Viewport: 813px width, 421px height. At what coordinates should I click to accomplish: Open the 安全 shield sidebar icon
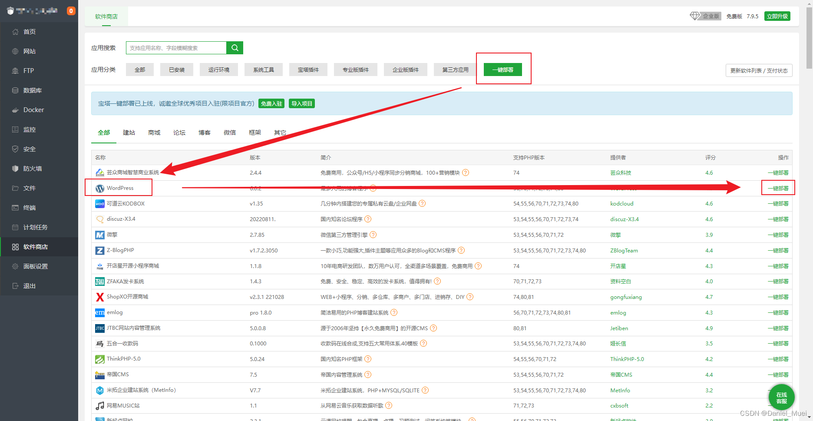[15, 149]
